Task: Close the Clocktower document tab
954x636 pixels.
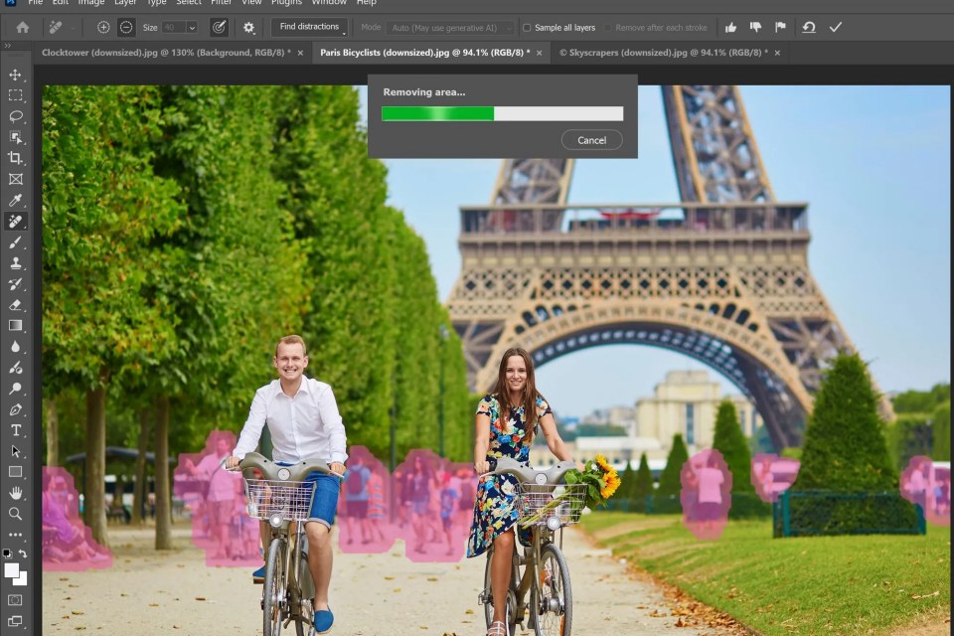Action: pos(300,53)
